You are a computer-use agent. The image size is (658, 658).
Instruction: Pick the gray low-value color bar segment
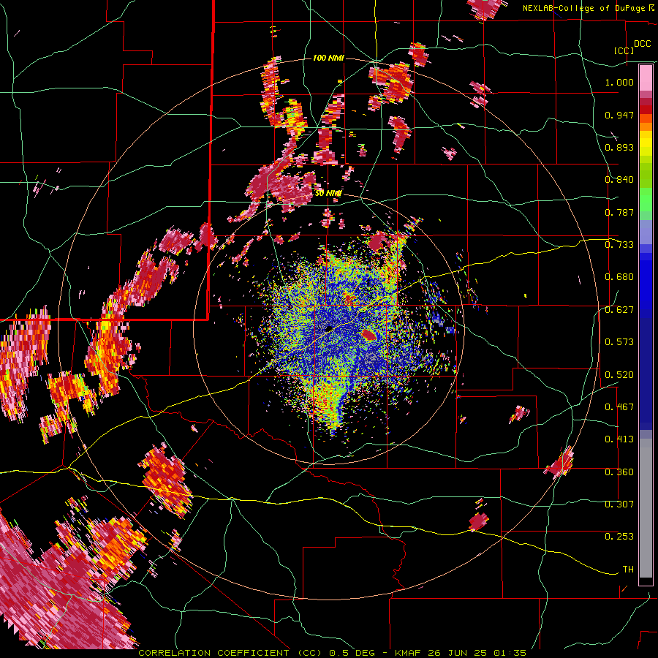coord(646,508)
